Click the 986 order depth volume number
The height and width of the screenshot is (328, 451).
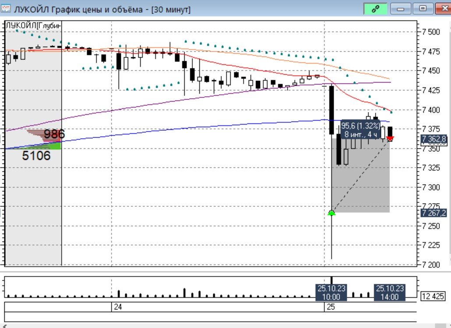[x=54, y=134]
